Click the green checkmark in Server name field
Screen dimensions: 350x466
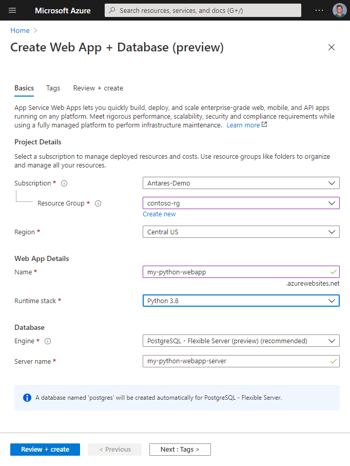pos(334,361)
